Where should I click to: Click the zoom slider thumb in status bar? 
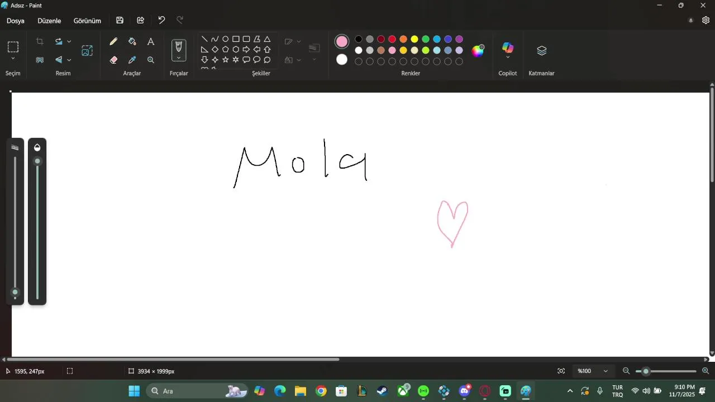pyautogui.click(x=646, y=371)
